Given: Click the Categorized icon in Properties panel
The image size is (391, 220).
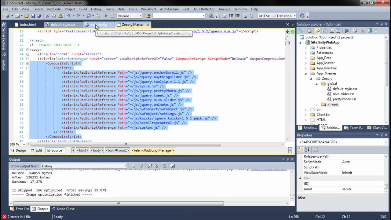Looking at the screenshot, I should coord(300,149).
